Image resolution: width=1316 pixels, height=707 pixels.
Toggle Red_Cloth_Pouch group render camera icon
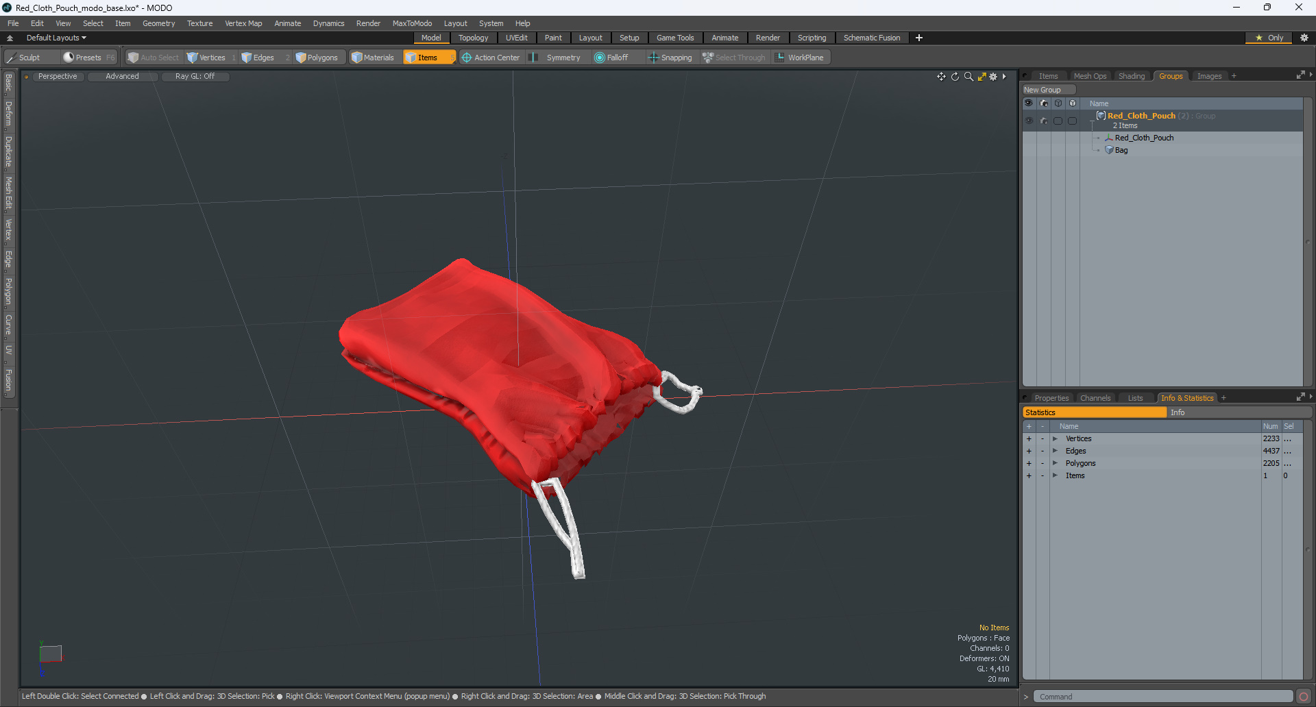click(1044, 121)
